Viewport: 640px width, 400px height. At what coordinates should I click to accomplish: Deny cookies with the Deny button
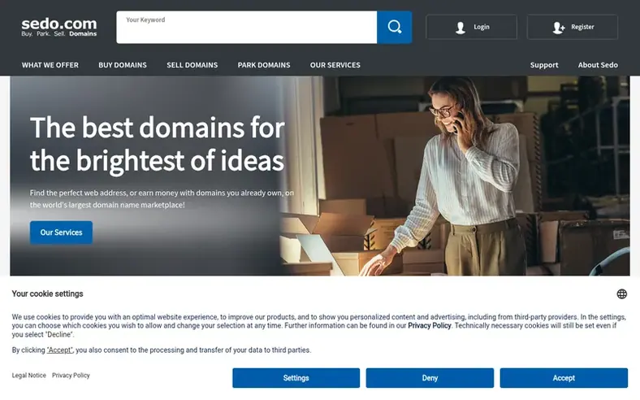[x=430, y=378]
